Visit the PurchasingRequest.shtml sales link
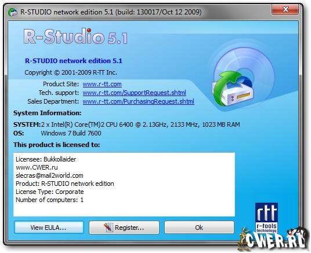 pos(139,101)
